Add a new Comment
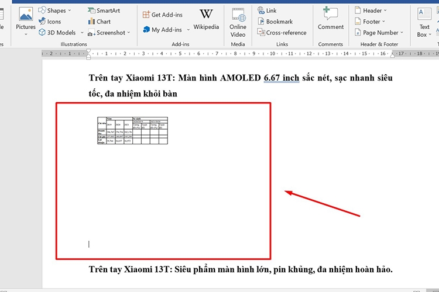The image size is (439, 292). [330, 19]
